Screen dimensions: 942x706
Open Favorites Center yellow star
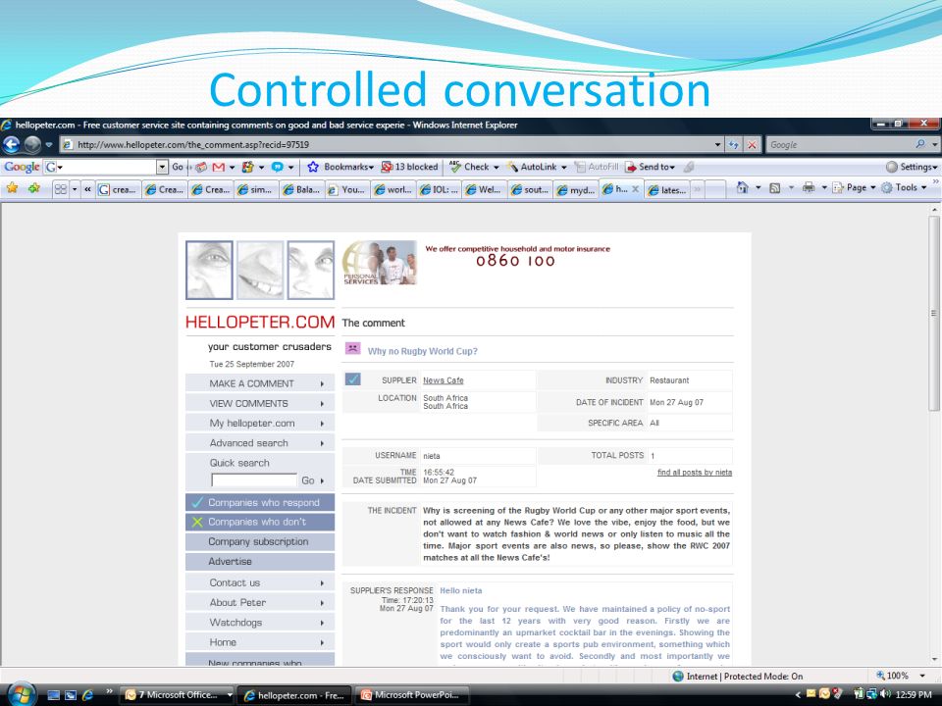click(12, 188)
